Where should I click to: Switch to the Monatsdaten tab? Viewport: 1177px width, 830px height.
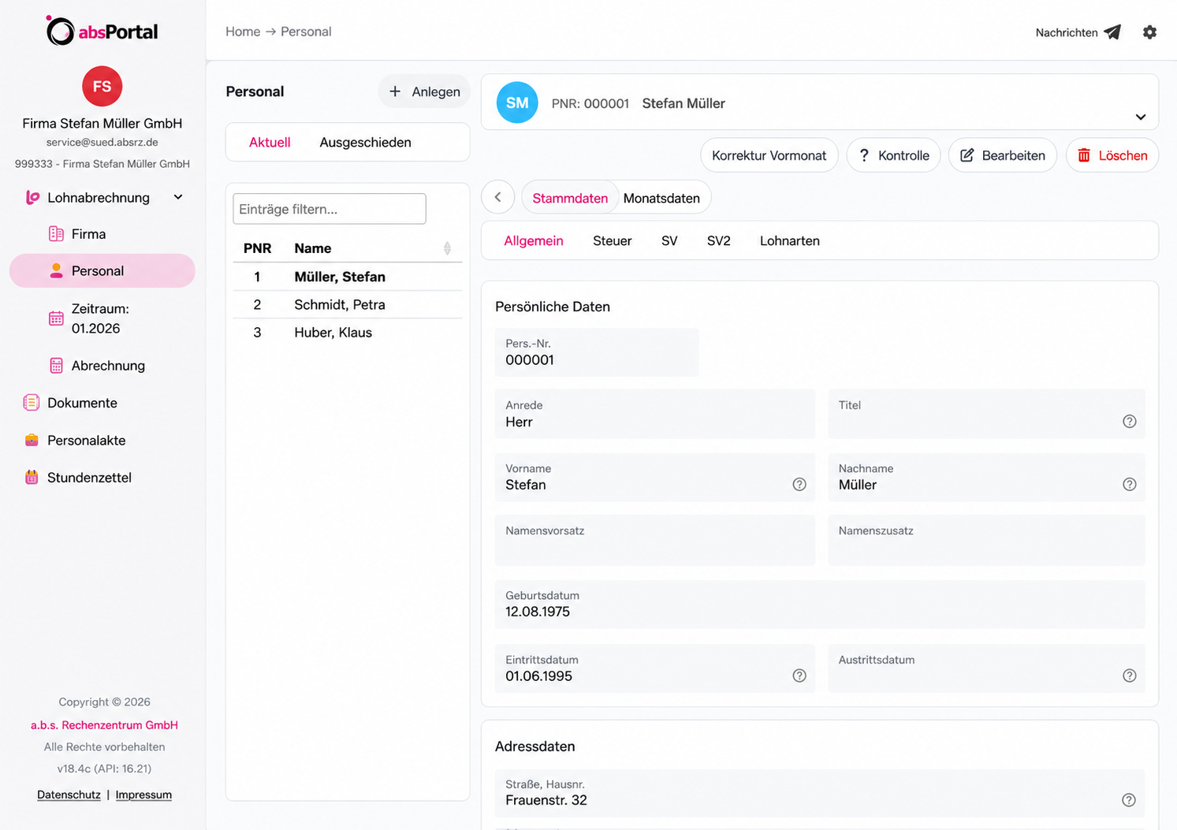[x=661, y=199]
